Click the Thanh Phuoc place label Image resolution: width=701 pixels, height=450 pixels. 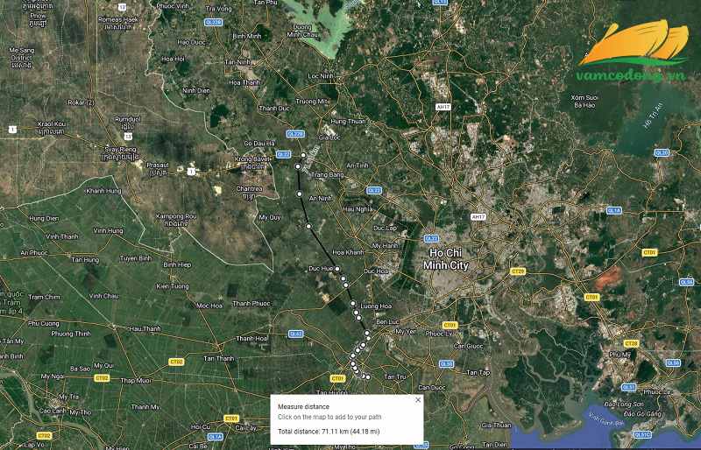click(251, 304)
